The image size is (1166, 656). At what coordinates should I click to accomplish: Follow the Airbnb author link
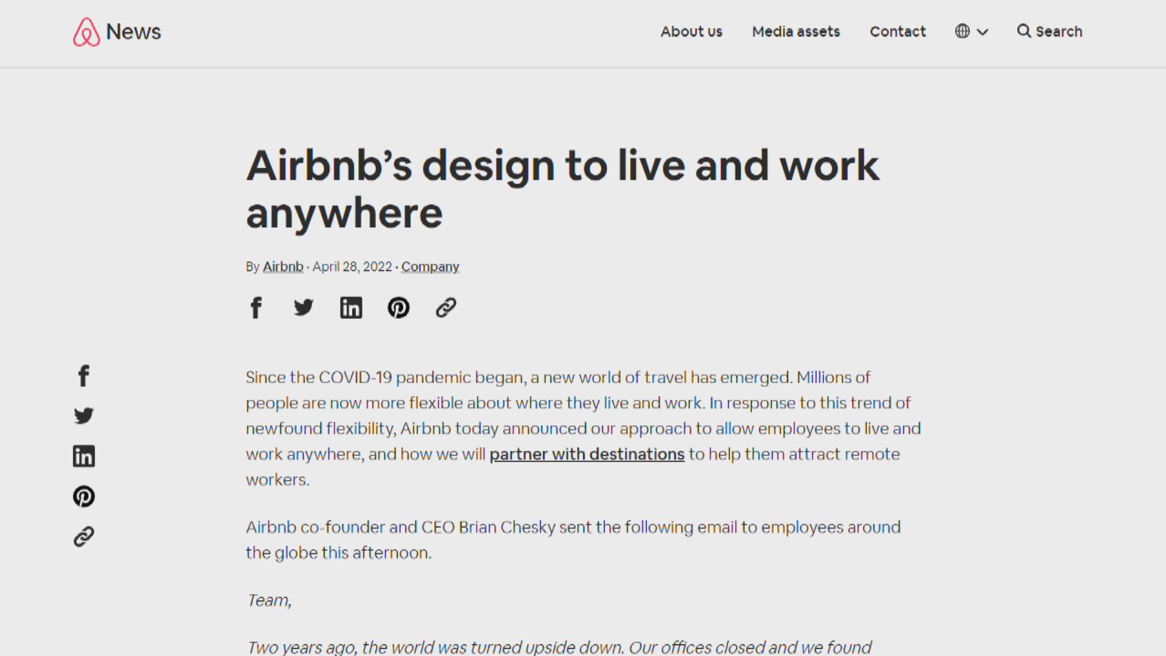coord(282,266)
